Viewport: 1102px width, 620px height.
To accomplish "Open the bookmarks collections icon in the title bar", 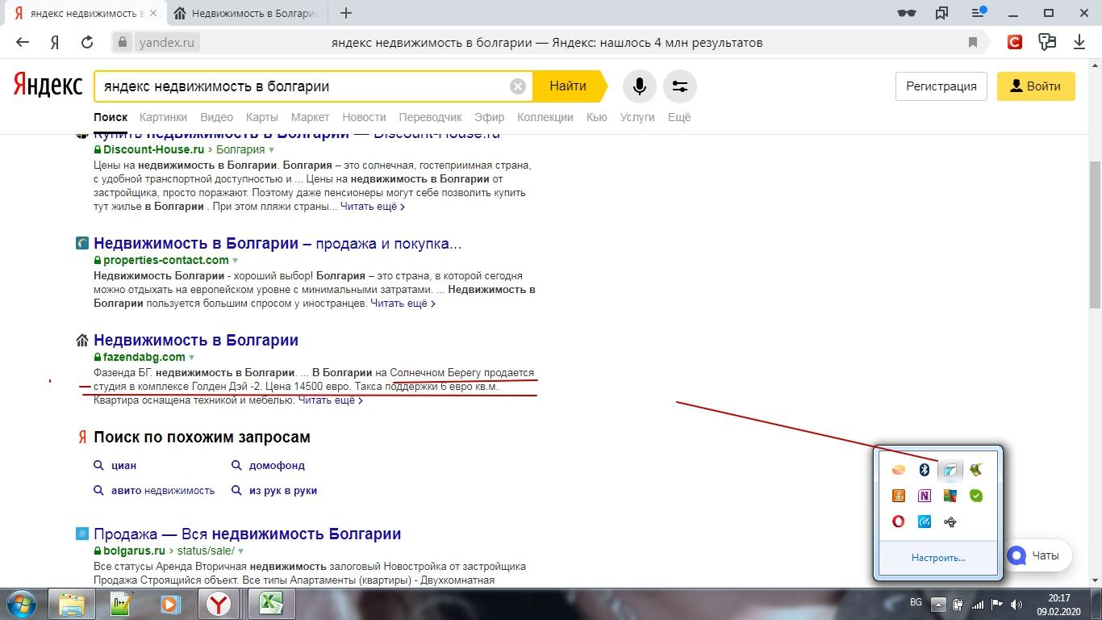I will [x=941, y=13].
